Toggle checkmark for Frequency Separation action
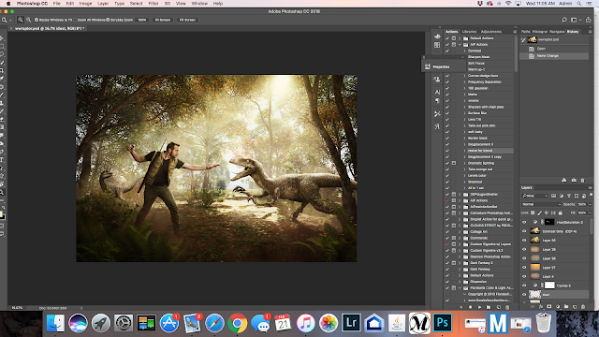Image resolution: width=599 pixels, height=337 pixels. [447, 81]
